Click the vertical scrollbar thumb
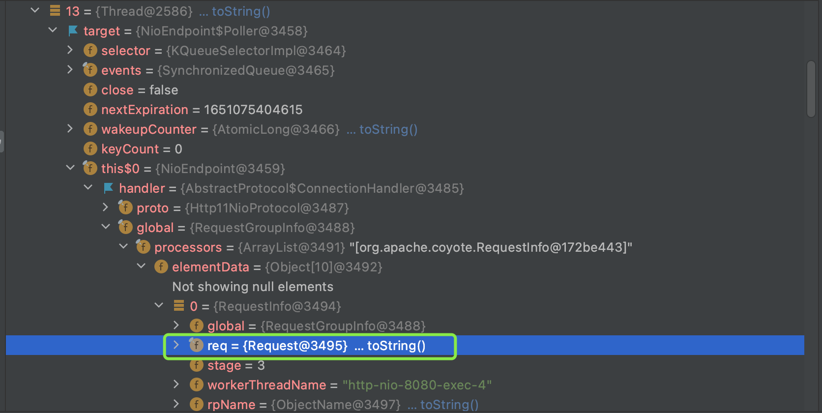The image size is (822, 413). pos(811,89)
